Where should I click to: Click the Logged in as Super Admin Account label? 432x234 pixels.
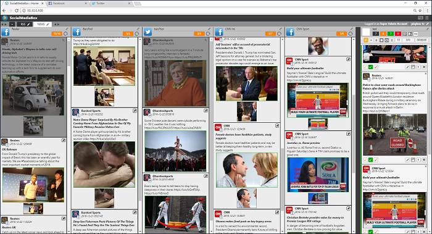(x=386, y=24)
